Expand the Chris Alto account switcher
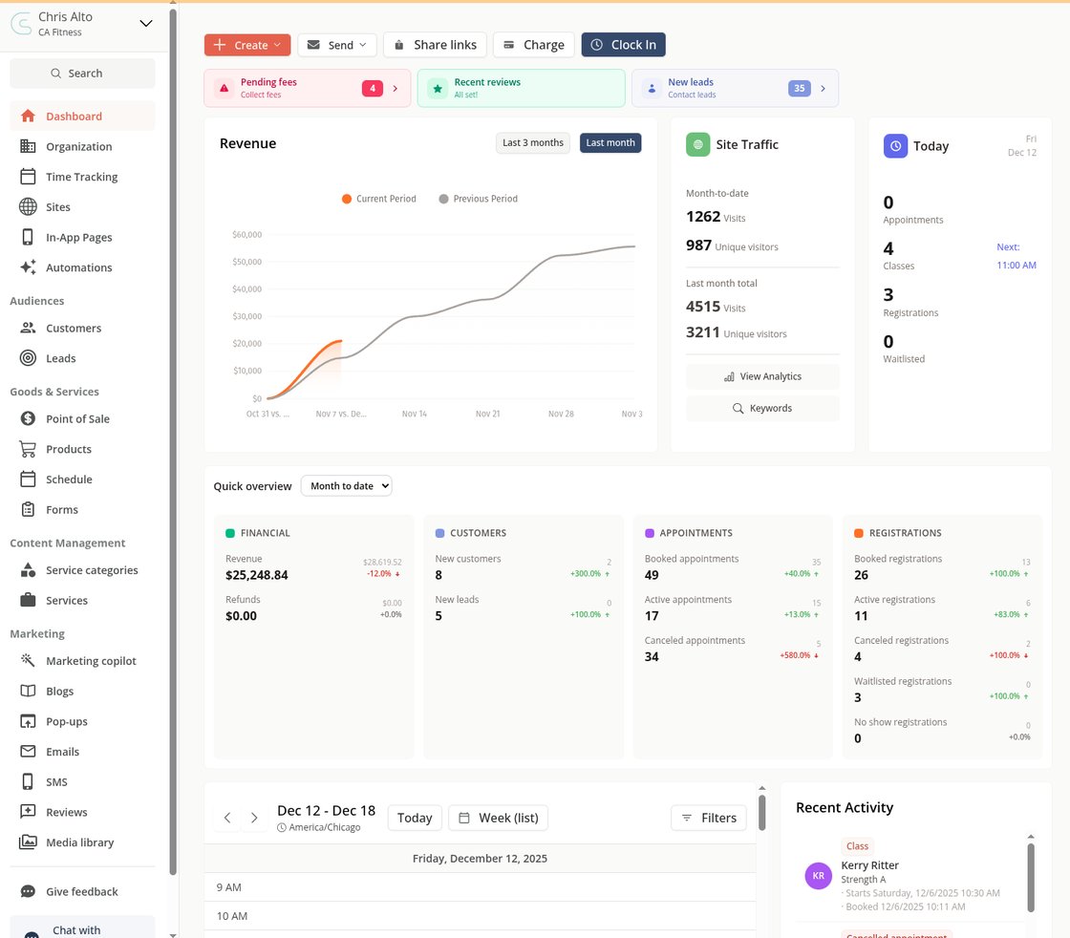This screenshot has width=1070, height=938. [146, 23]
